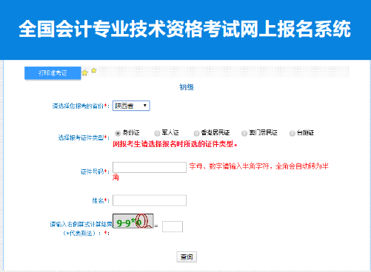Refresh the 9-9*0 captcha image

coord(133,221)
